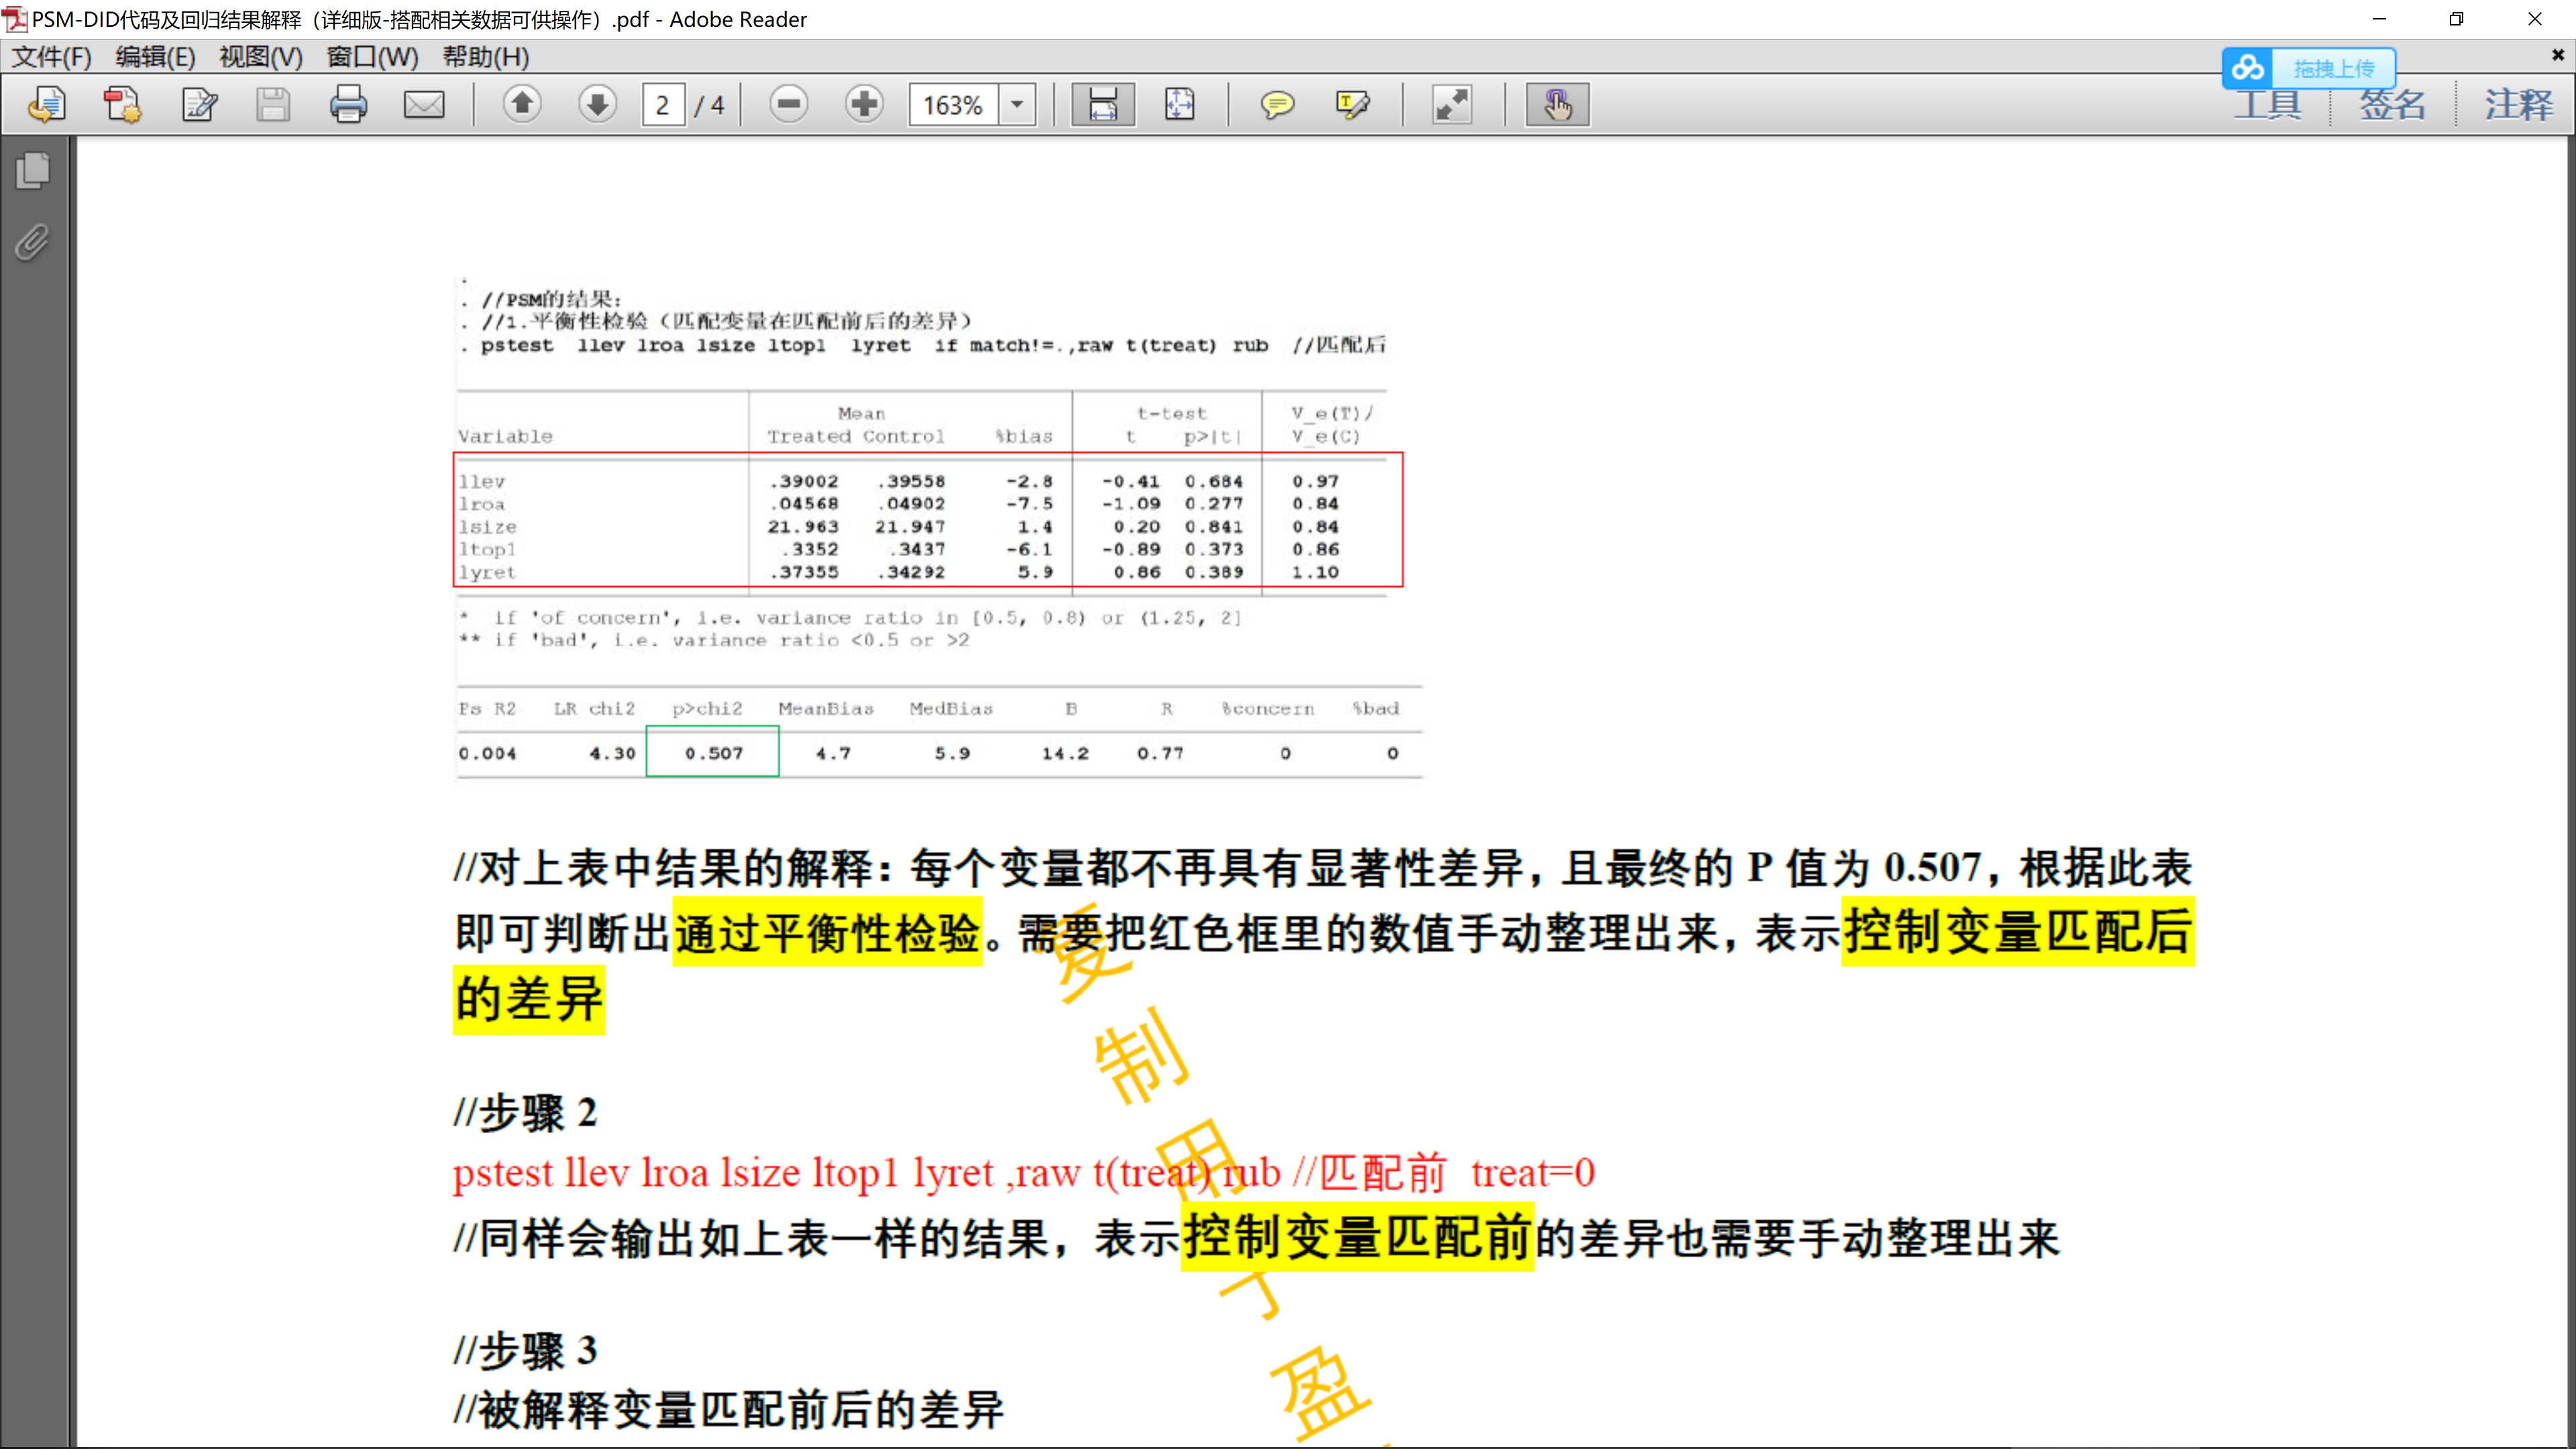
Task: Fit one full page to window
Action: [x=1180, y=104]
